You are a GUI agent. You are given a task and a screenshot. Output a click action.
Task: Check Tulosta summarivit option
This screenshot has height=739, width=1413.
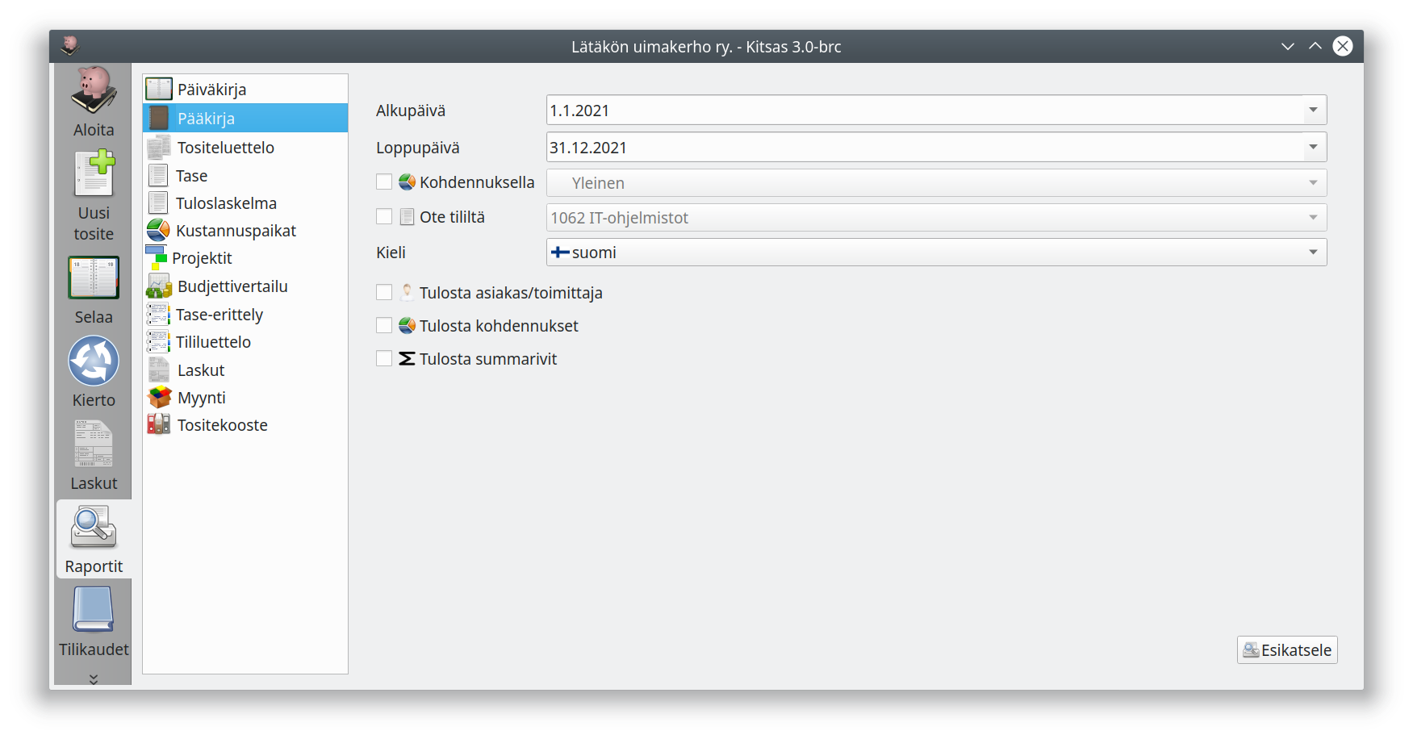[x=384, y=358]
